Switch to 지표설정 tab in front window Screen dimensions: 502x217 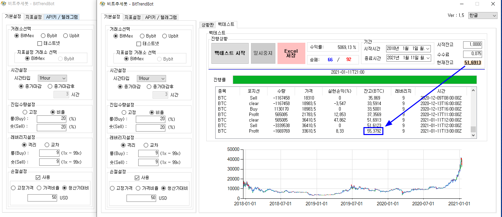[x=133, y=17]
